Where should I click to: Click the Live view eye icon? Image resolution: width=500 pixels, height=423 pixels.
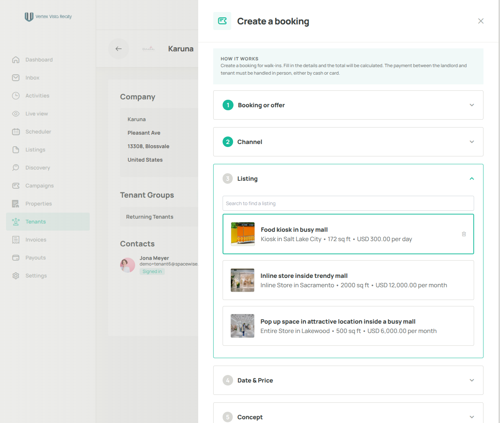click(16, 114)
